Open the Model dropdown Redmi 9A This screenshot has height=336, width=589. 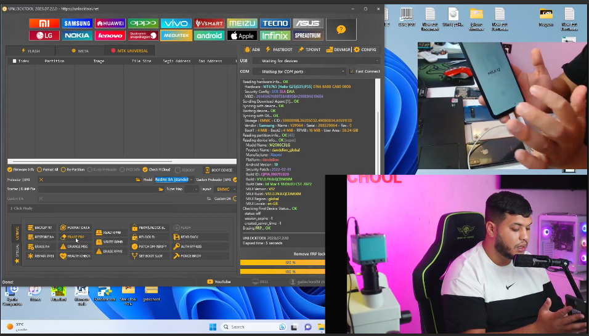click(x=174, y=180)
